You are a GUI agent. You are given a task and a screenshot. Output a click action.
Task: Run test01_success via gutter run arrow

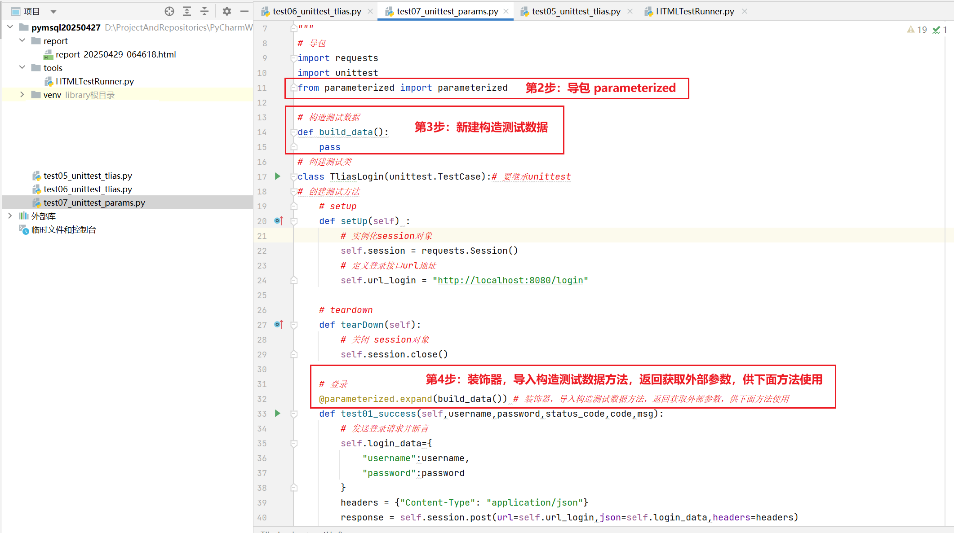(x=278, y=414)
